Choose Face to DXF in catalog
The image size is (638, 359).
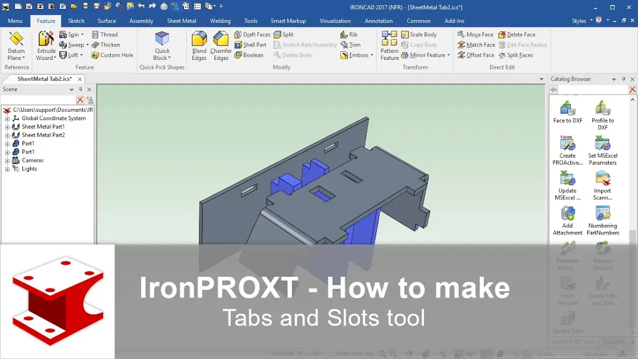tap(568, 112)
